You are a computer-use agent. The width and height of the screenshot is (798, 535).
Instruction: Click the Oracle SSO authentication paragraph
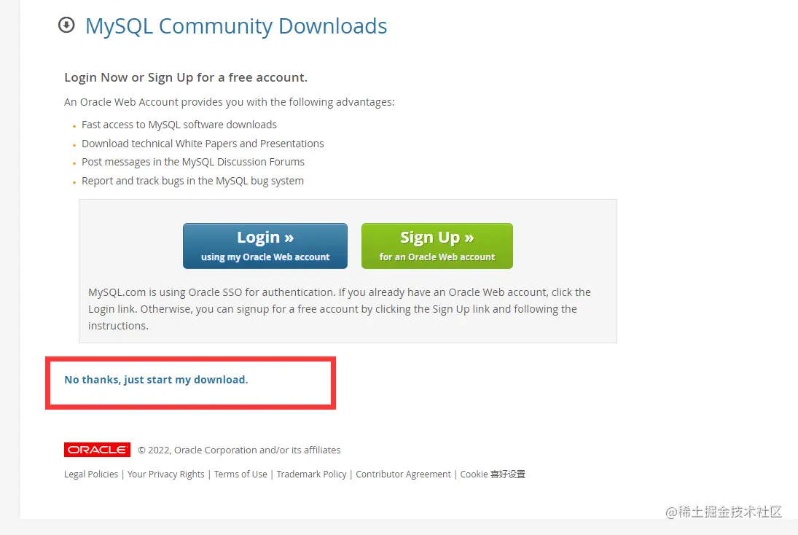tap(340, 309)
